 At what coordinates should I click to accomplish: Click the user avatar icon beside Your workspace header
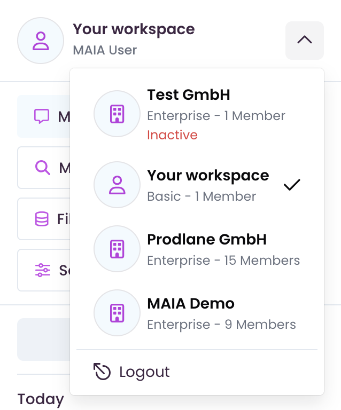tap(41, 41)
